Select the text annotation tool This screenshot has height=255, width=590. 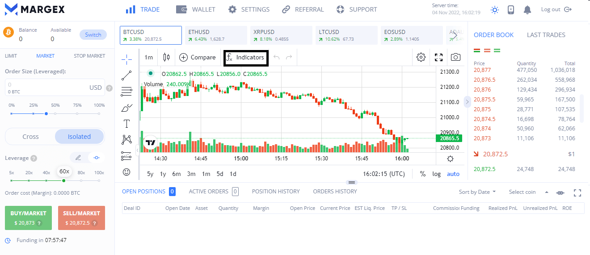127,124
